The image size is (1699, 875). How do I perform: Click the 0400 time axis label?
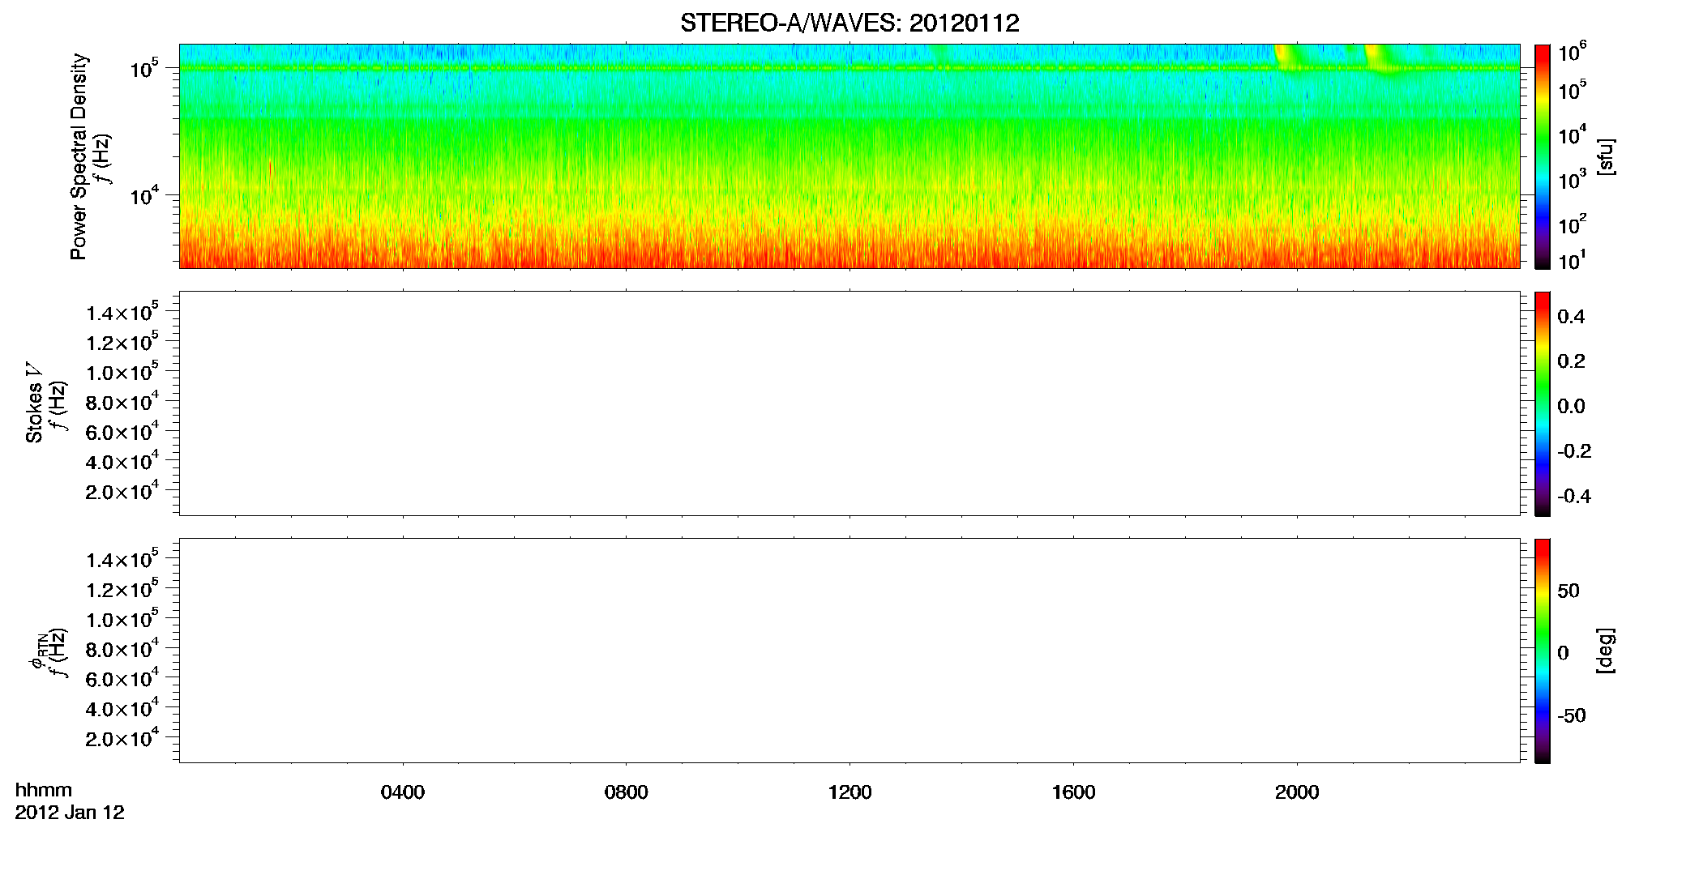[x=403, y=792]
